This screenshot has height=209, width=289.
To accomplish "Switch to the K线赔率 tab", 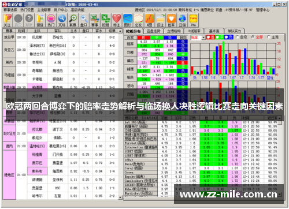I will [194, 31].
